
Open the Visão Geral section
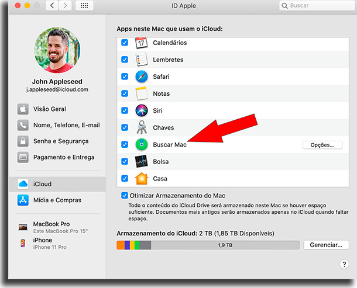[x=57, y=109]
